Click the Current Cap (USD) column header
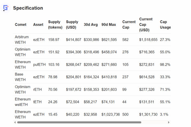 (x=146, y=25)
